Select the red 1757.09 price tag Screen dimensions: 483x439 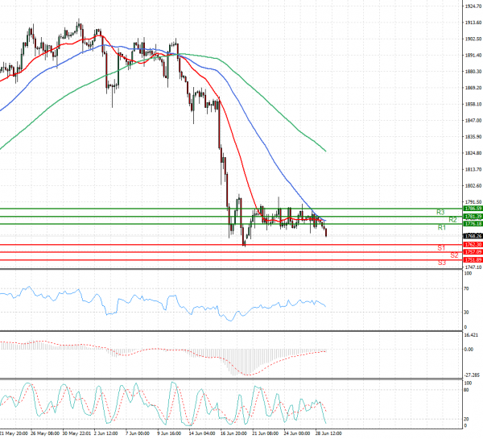click(x=473, y=252)
